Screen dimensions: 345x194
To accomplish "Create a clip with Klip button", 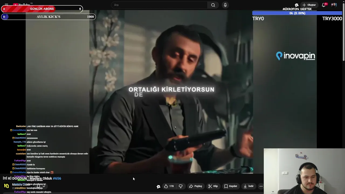I will [x=213, y=186].
